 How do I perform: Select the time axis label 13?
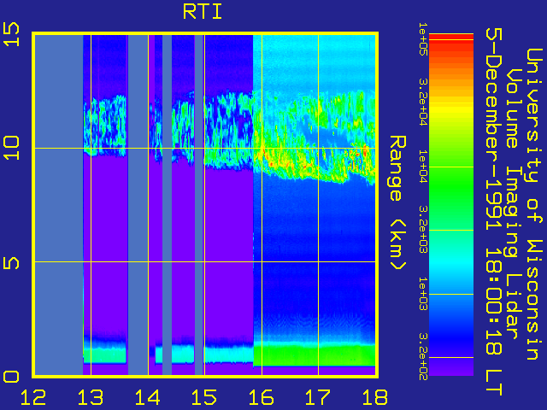click(x=91, y=397)
